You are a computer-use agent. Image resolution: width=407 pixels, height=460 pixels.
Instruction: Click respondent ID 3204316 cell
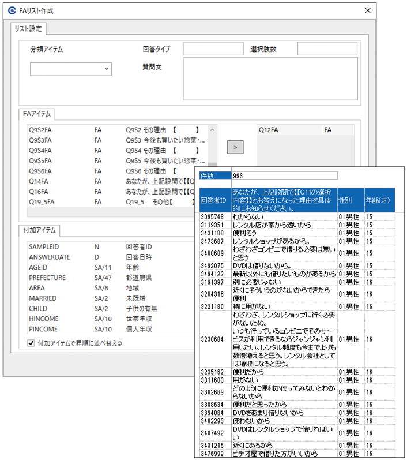click(x=216, y=294)
